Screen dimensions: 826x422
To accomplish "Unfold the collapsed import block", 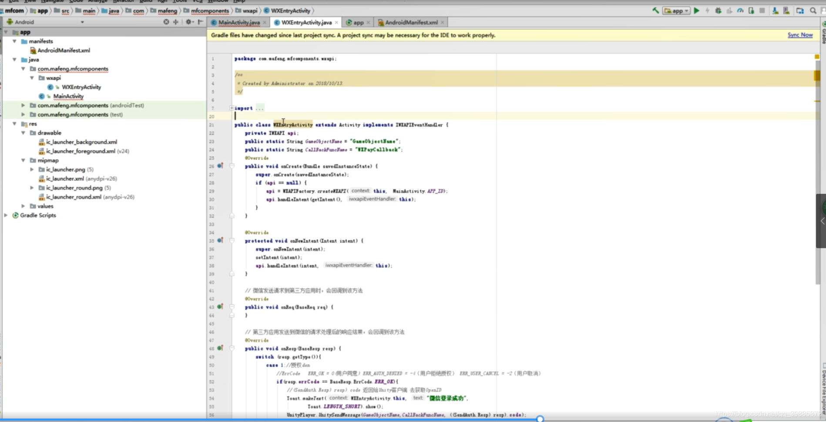I will [232, 108].
